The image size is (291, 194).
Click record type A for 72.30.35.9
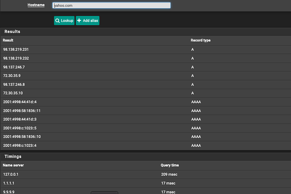[x=192, y=76]
